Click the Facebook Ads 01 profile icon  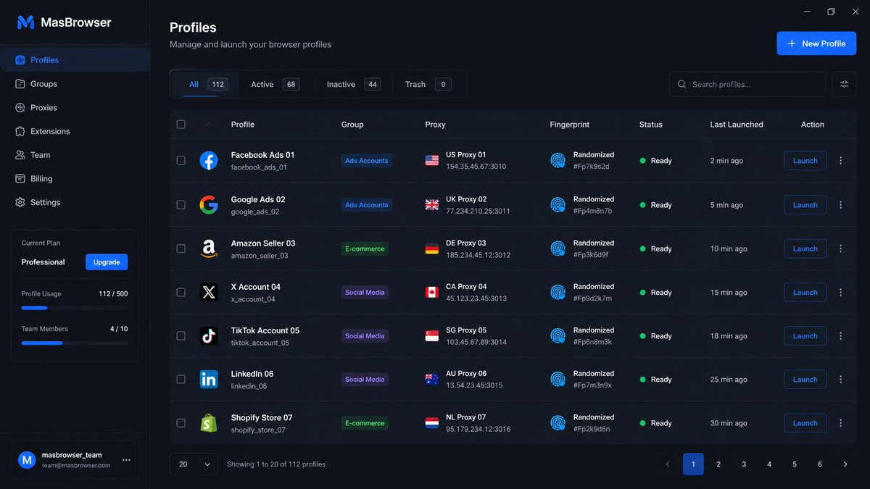[x=209, y=161]
